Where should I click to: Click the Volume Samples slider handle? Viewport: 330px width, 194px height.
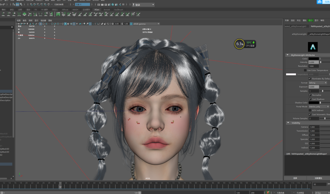point(325,118)
